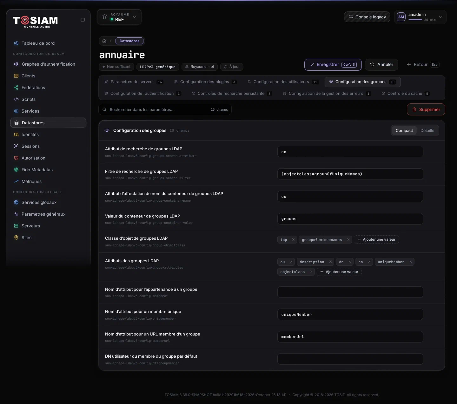Viewport: 457px width, 404px height.
Task: Remove the 'groupofuniquenames' chip
Action: [x=348, y=239]
